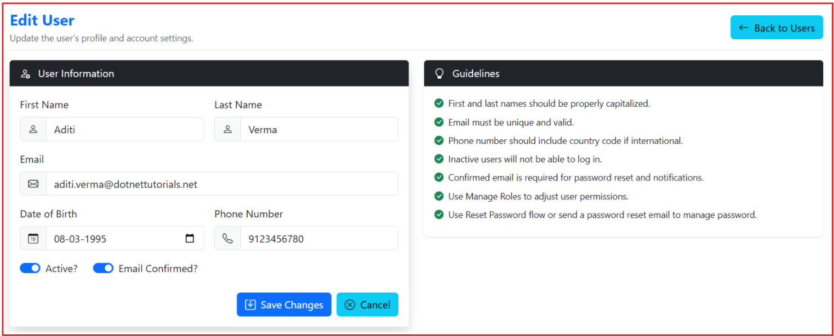Click the save icon inside Save Changes

tap(249, 304)
